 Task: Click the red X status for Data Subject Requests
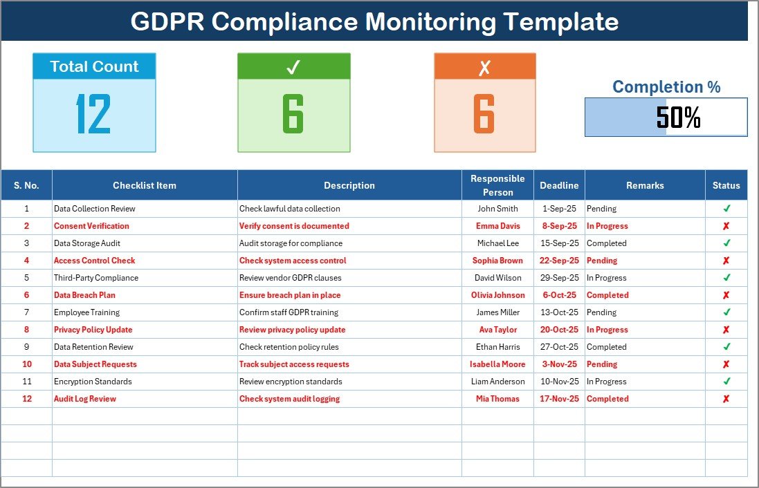726,364
